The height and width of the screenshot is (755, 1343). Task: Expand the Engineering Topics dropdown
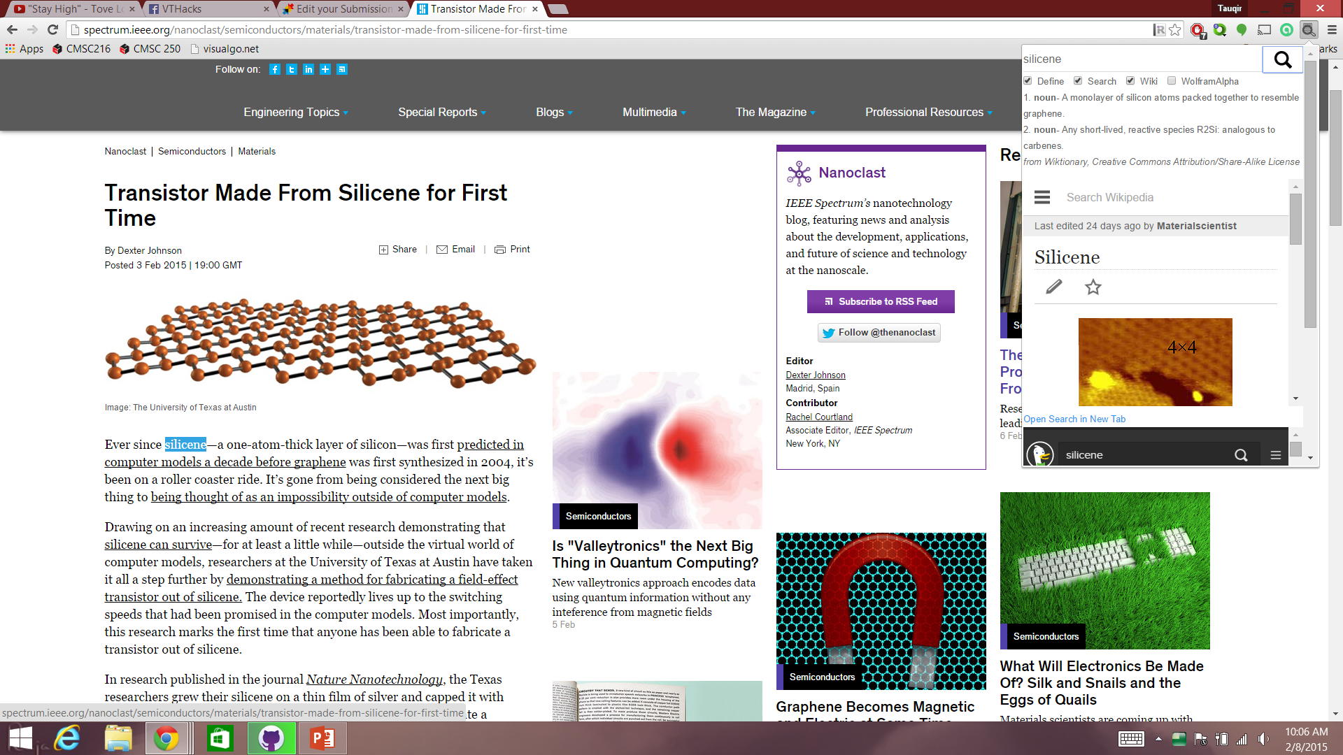point(295,113)
